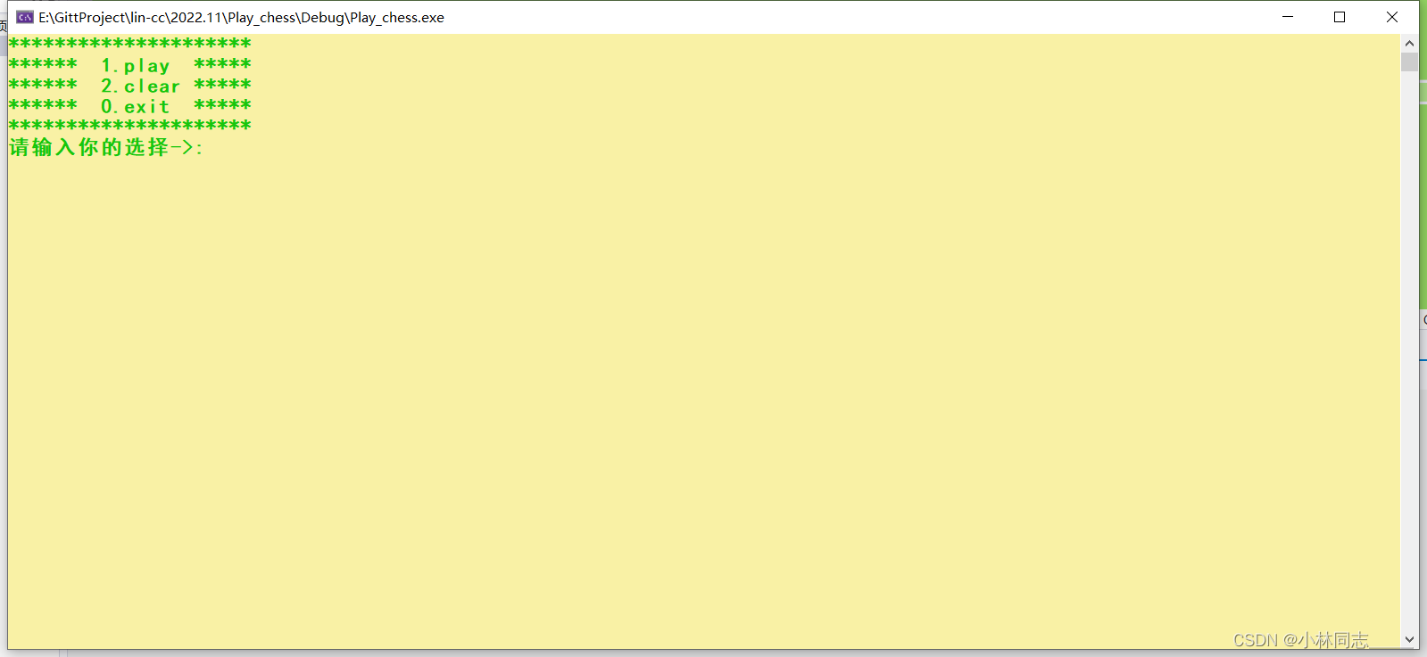The image size is (1427, 657).
Task: Click the window title path text
Action: click(x=241, y=17)
